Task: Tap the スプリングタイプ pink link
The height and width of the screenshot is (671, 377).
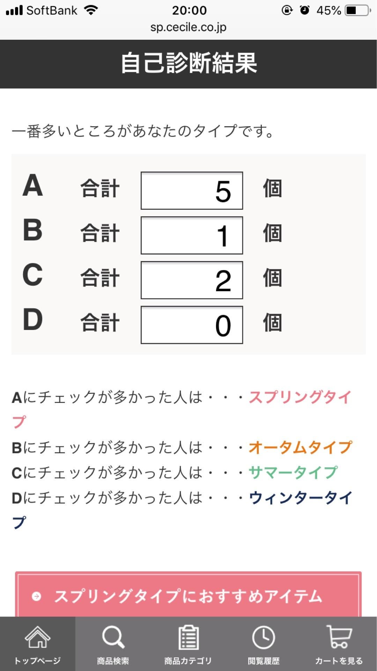Action: pos(300,397)
